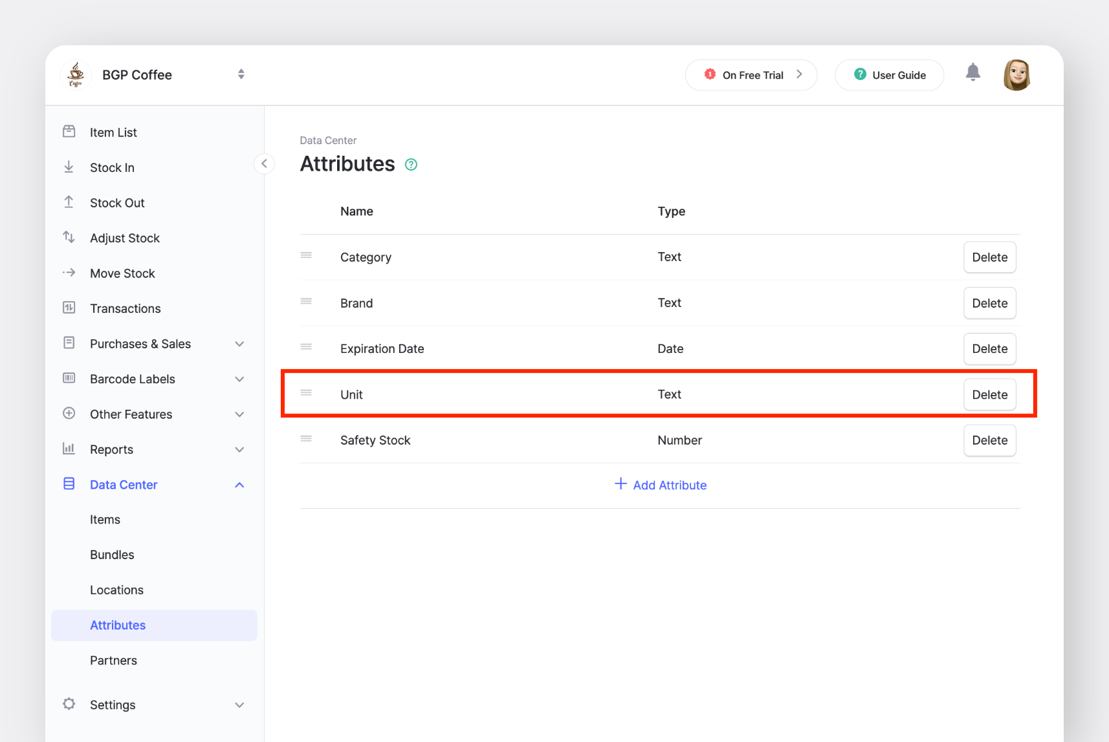
Task: Select the Adjust Stock icon
Action: click(x=69, y=237)
